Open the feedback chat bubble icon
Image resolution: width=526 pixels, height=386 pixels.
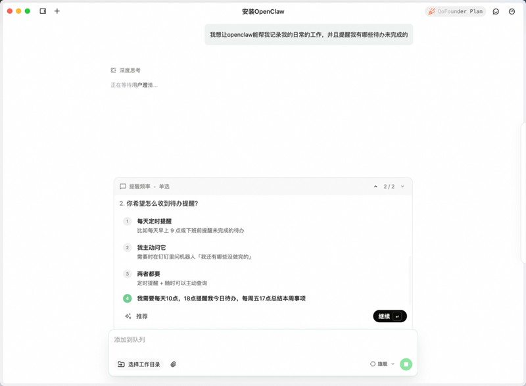click(496, 11)
